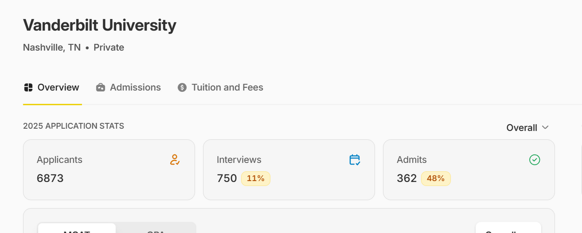Click the Applicants stat card
The width and height of the screenshot is (582, 233).
[109, 169]
